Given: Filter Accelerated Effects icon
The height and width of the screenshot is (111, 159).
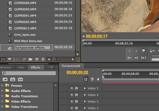Looking at the screenshot, I should pos(5,80).
